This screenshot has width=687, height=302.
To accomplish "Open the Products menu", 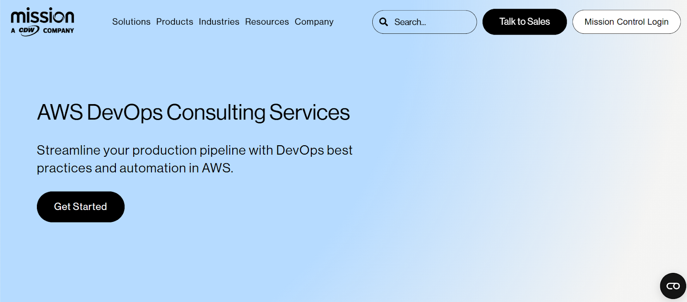I will tap(175, 22).
